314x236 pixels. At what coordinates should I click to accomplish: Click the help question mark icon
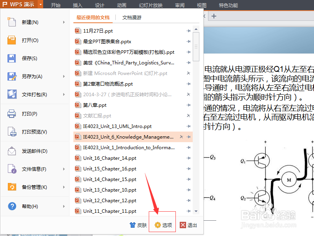(12, 206)
